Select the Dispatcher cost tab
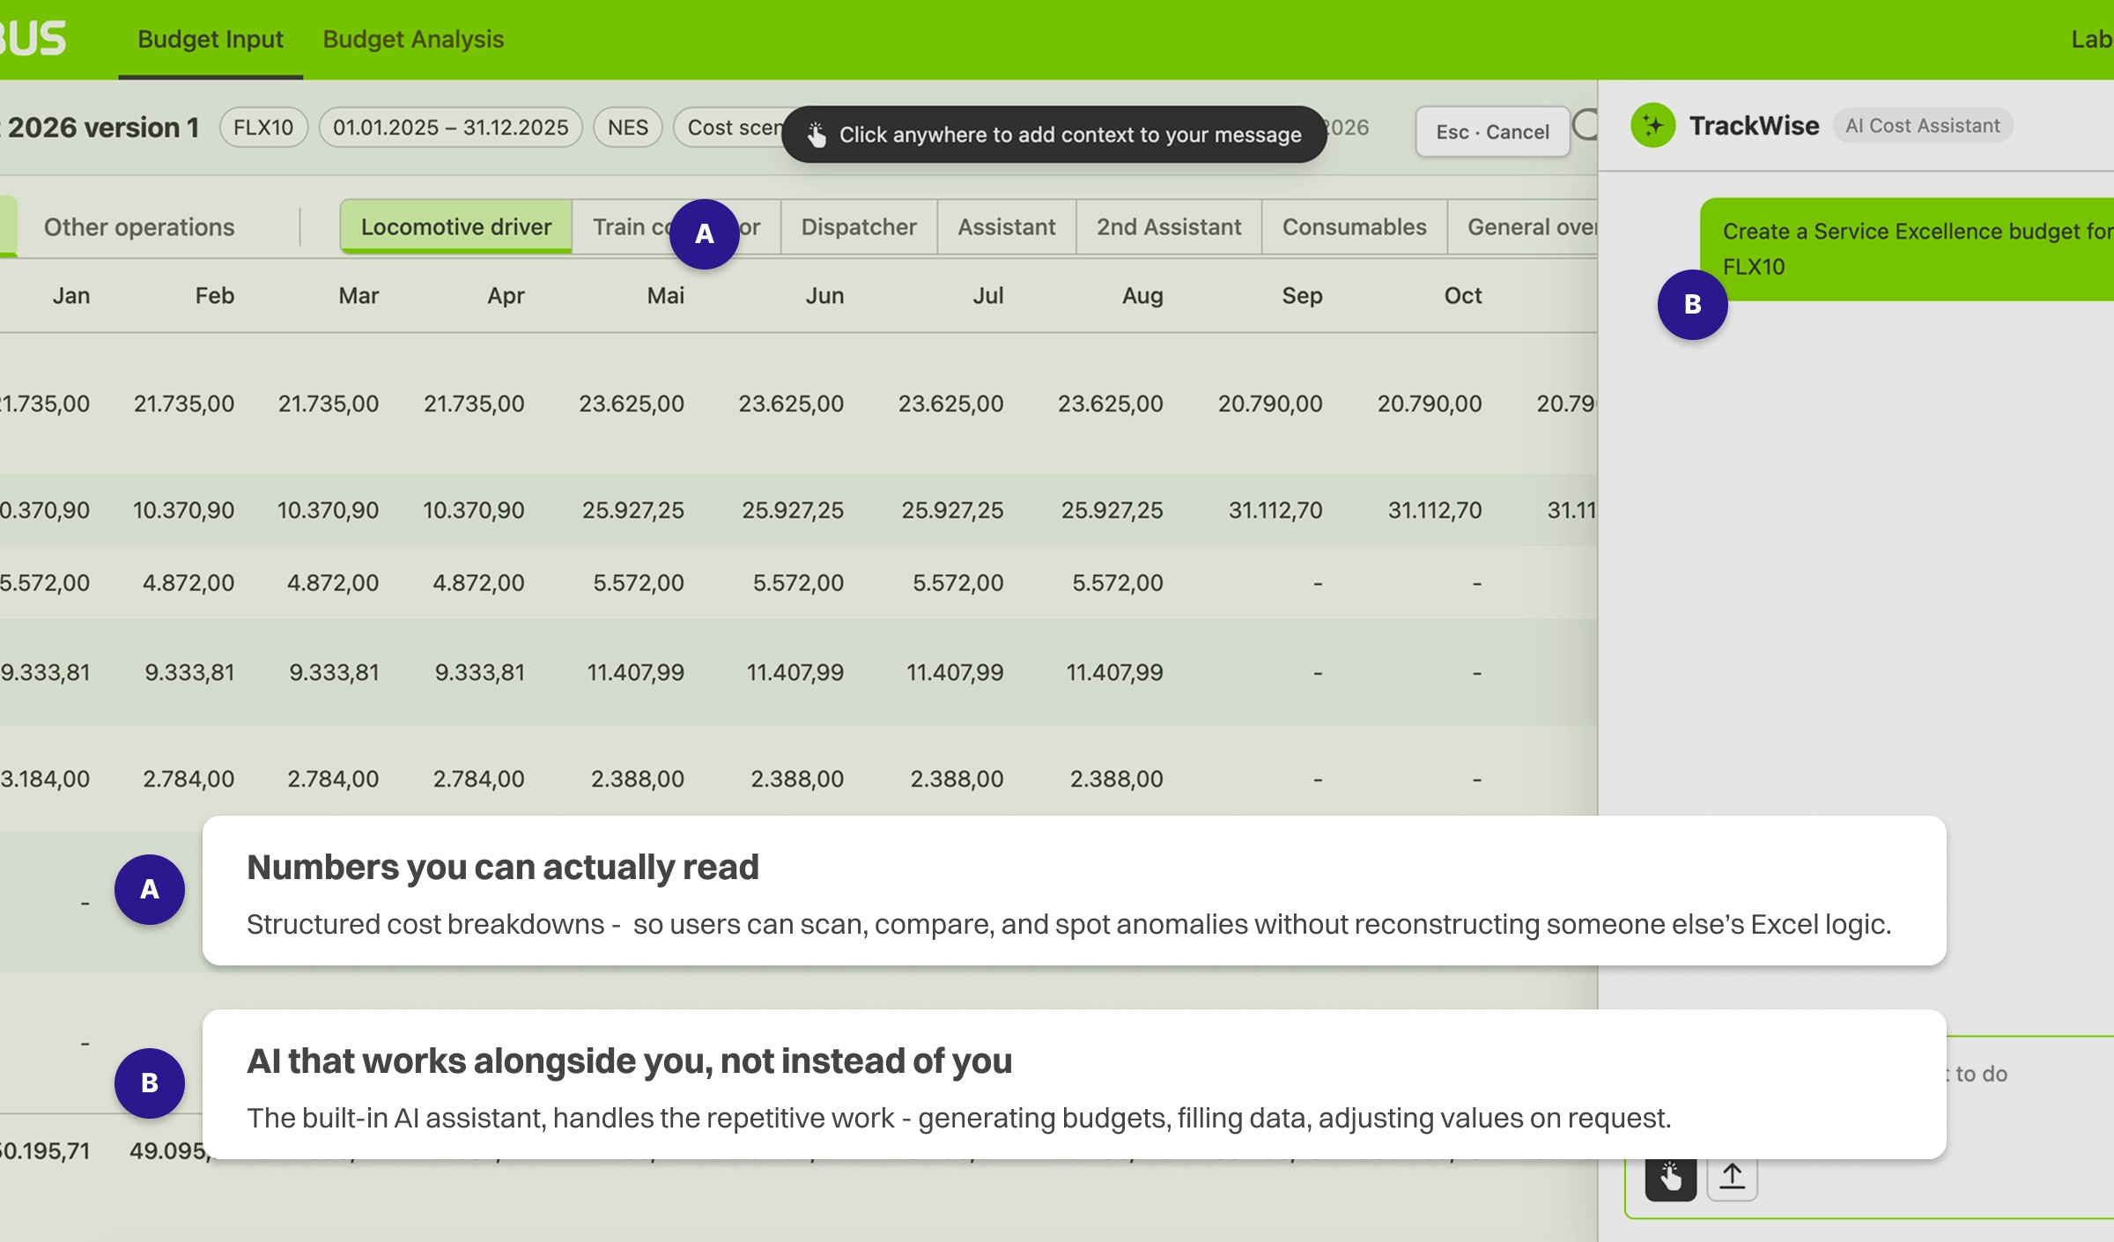The height and width of the screenshot is (1242, 2114). tap(858, 226)
